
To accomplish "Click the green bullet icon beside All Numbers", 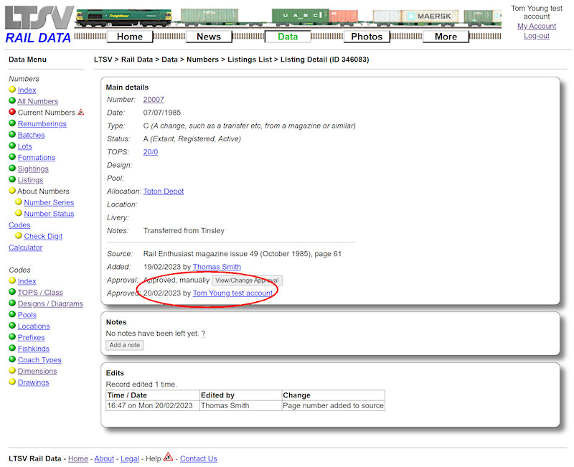I will pyautogui.click(x=13, y=101).
